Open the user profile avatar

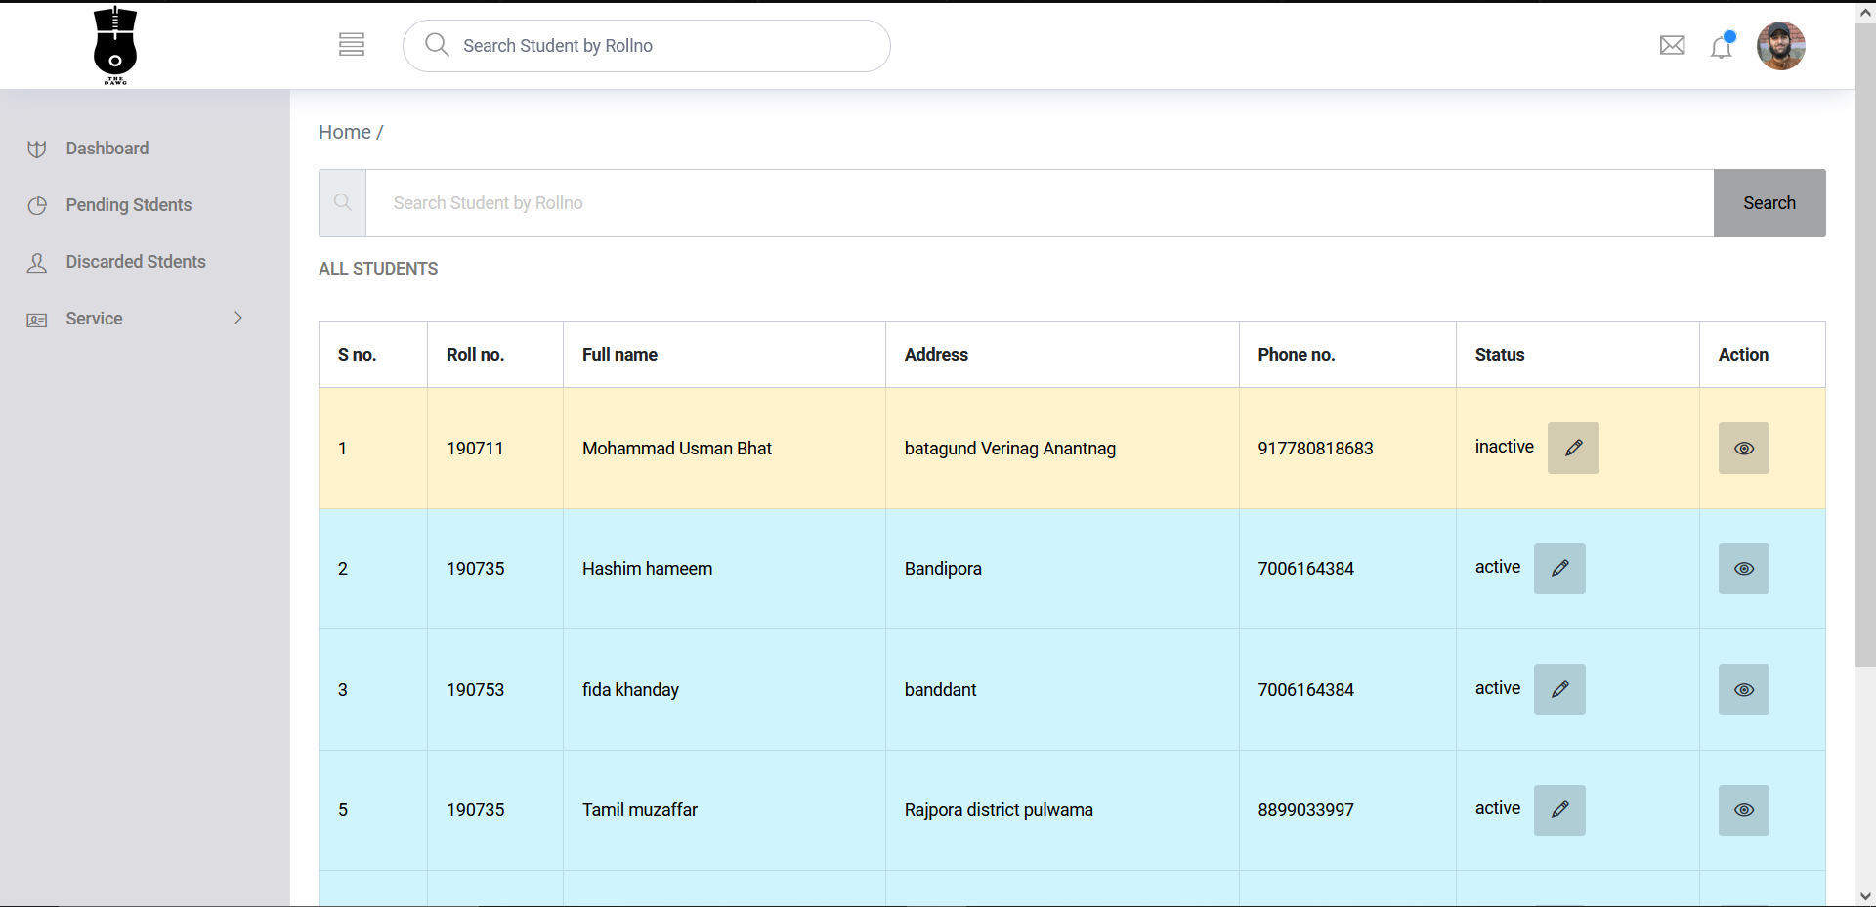(1780, 46)
